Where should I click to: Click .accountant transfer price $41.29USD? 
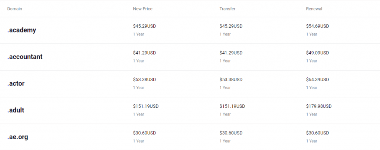(231, 53)
